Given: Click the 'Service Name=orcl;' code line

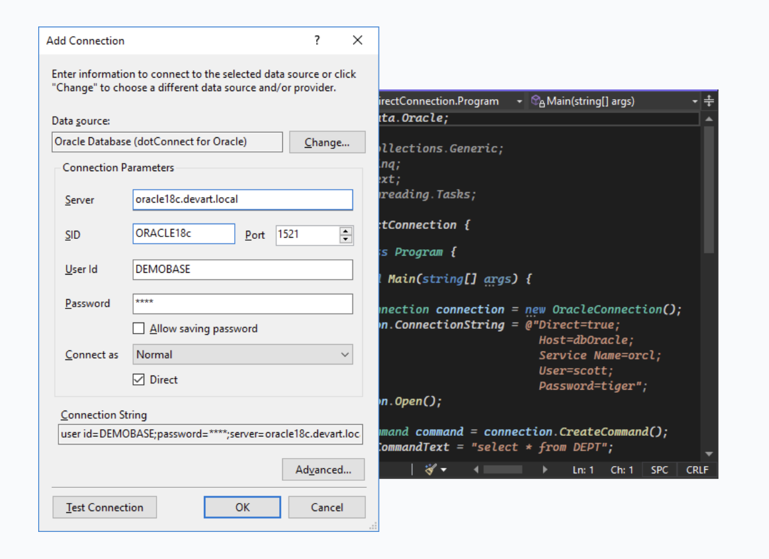Looking at the screenshot, I should [600, 355].
